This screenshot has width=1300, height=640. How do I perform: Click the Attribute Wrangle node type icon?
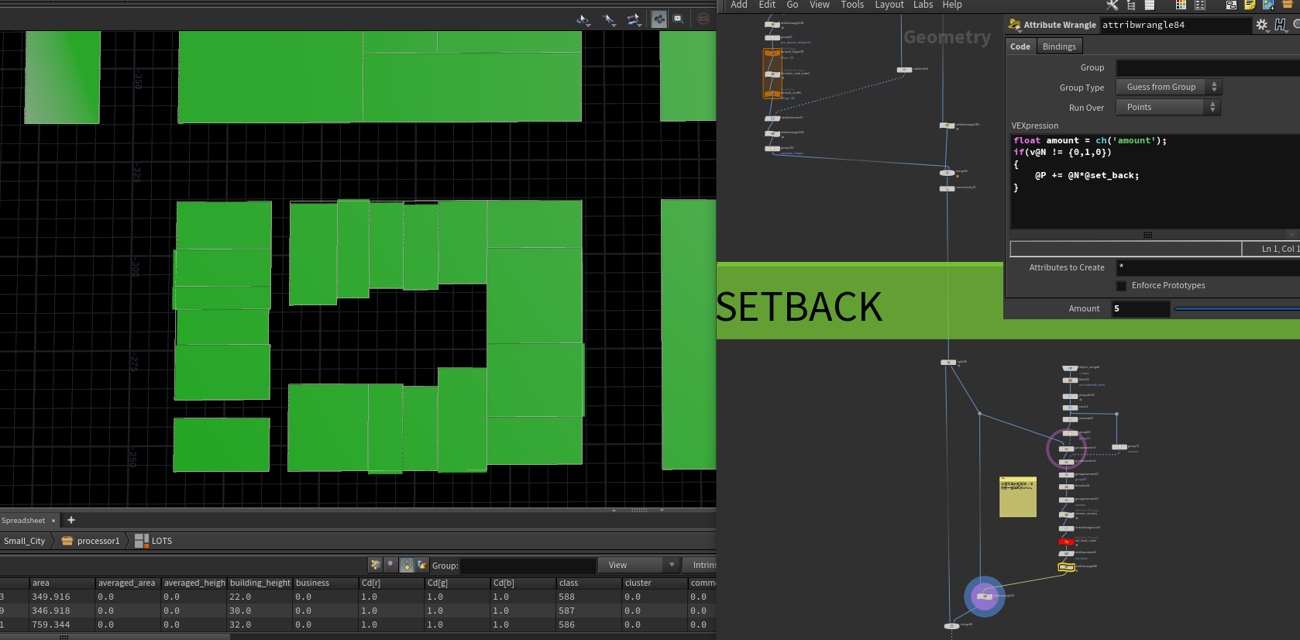tap(1014, 25)
